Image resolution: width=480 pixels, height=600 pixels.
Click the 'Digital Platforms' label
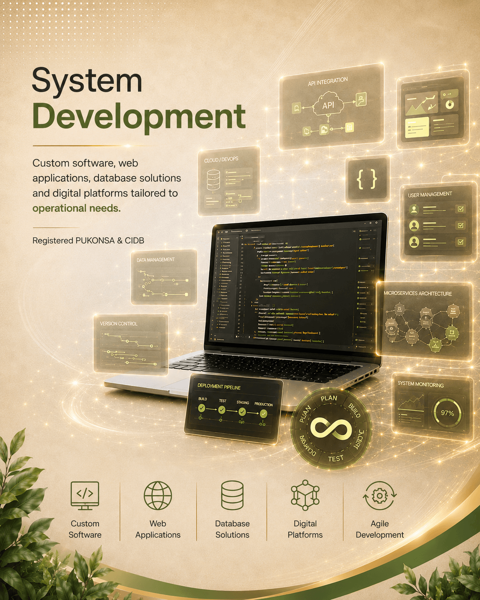(x=305, y=529)
